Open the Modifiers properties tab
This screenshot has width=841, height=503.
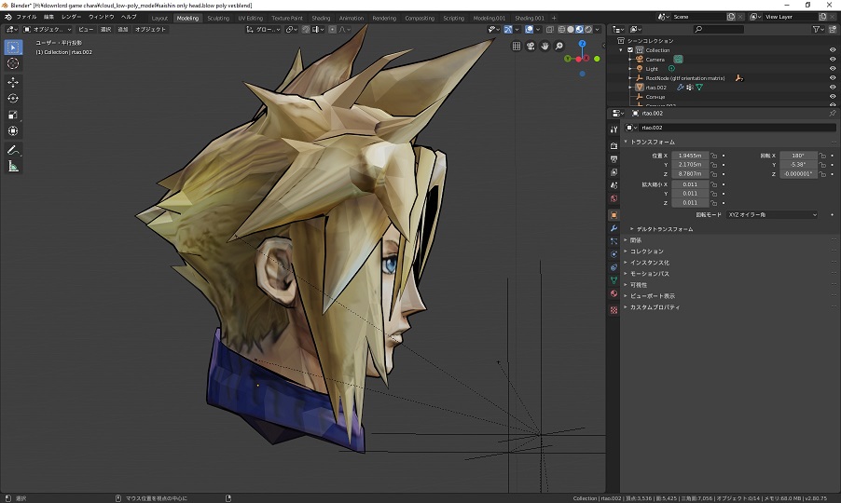(x=614, y=228)
